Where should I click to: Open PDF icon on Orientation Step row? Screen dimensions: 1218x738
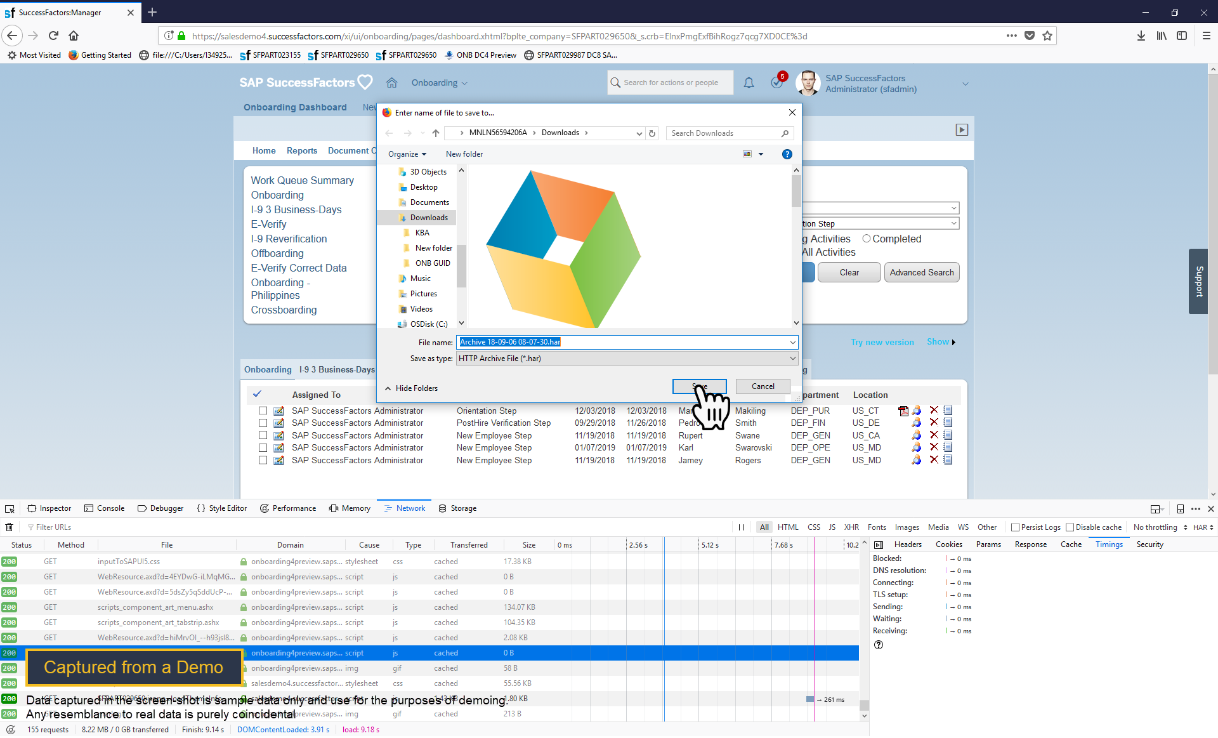[903, 411]
